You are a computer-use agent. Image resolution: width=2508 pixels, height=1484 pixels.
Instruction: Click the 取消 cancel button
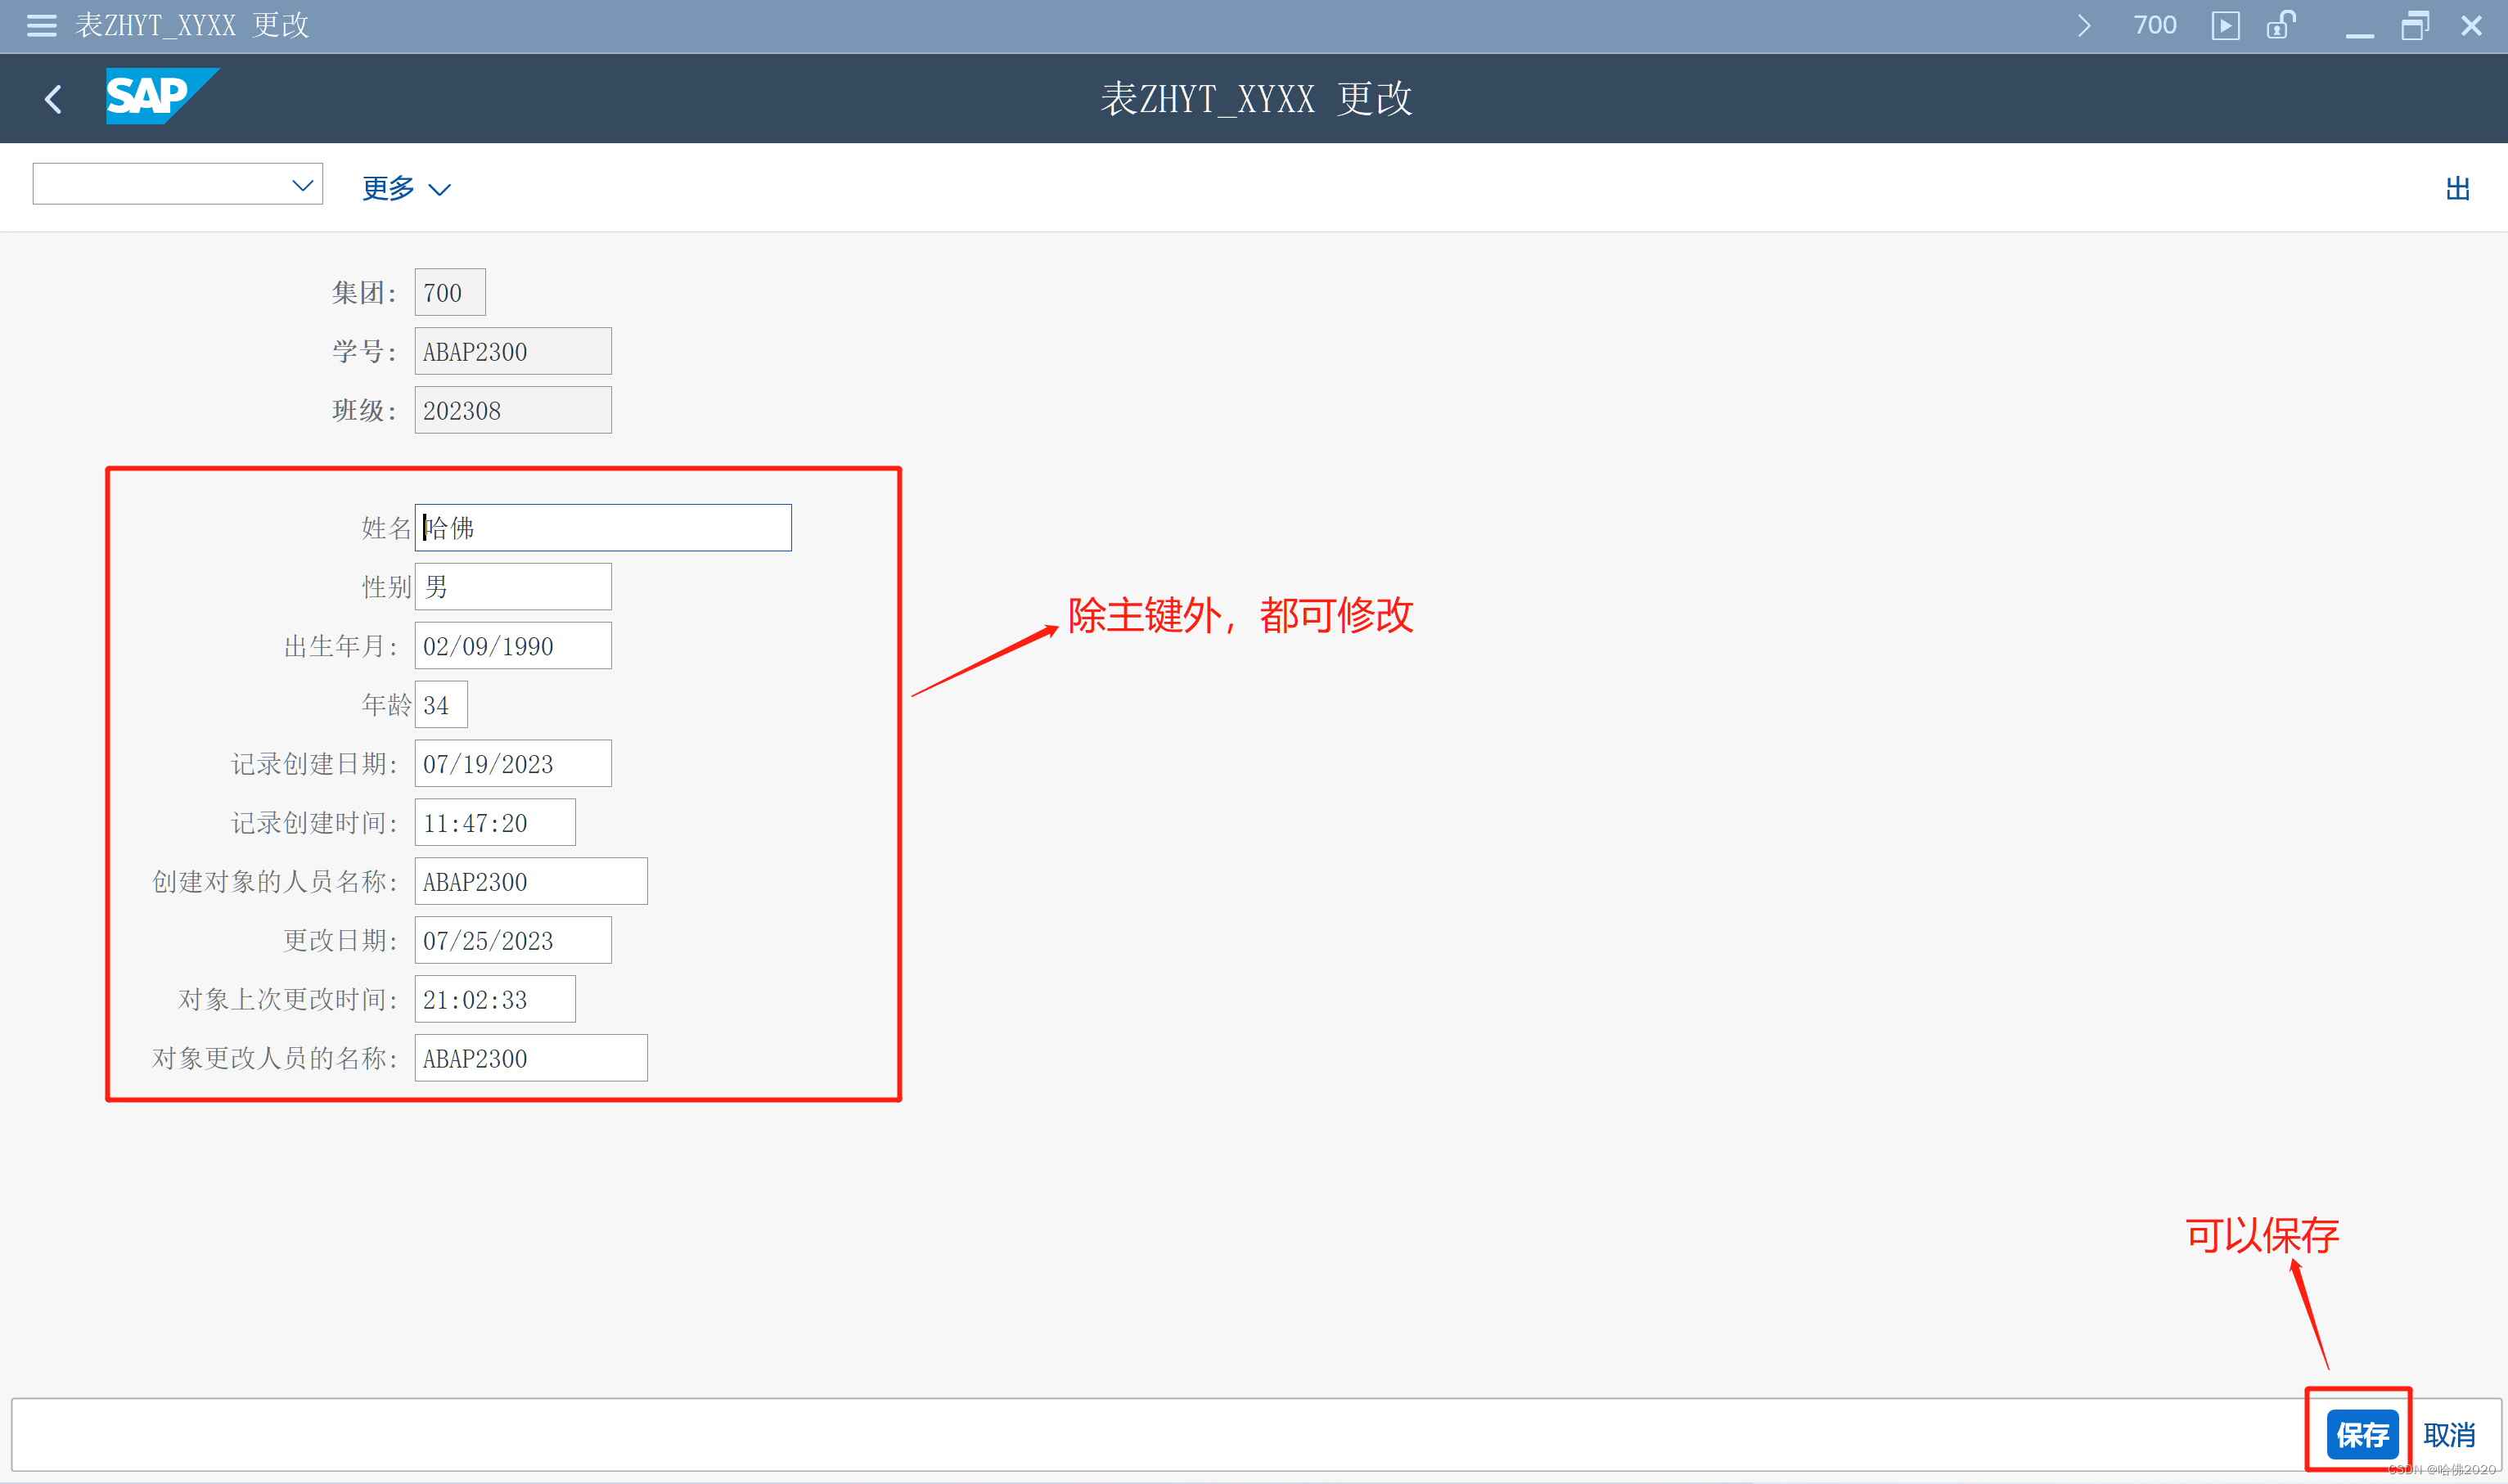(x=2448, y=1435)
